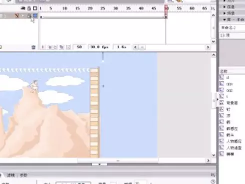Click the center frame button below timeline
The width and height of the screenshot is (245, 184).
pyautogui.click(x=42, y=47)
